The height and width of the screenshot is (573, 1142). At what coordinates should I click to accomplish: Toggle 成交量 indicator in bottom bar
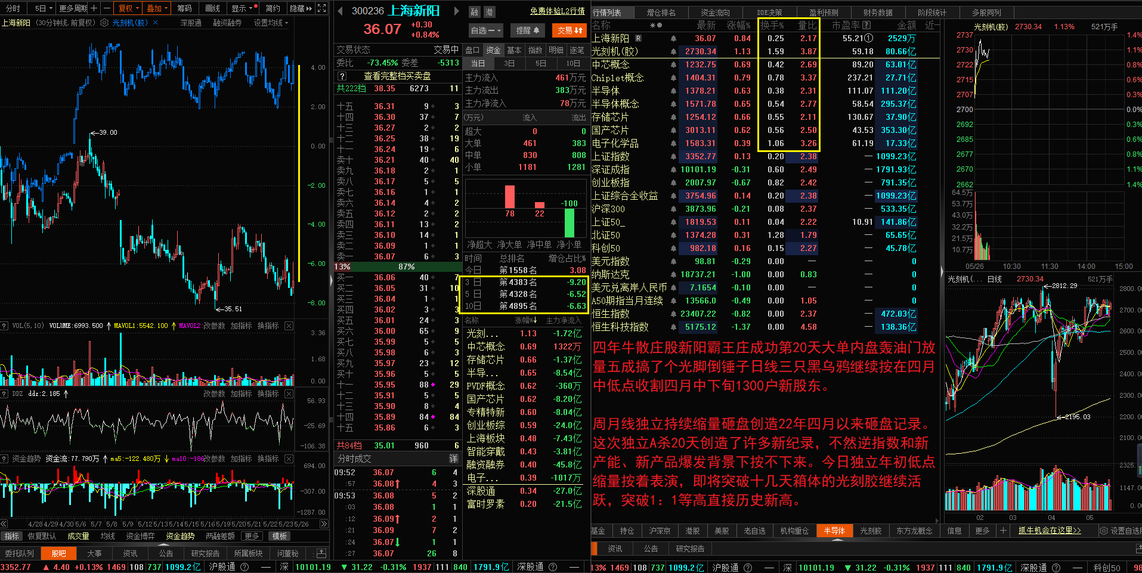tap(78, 536)
